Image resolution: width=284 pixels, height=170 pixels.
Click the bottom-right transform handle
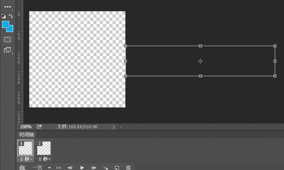point(275,76)
